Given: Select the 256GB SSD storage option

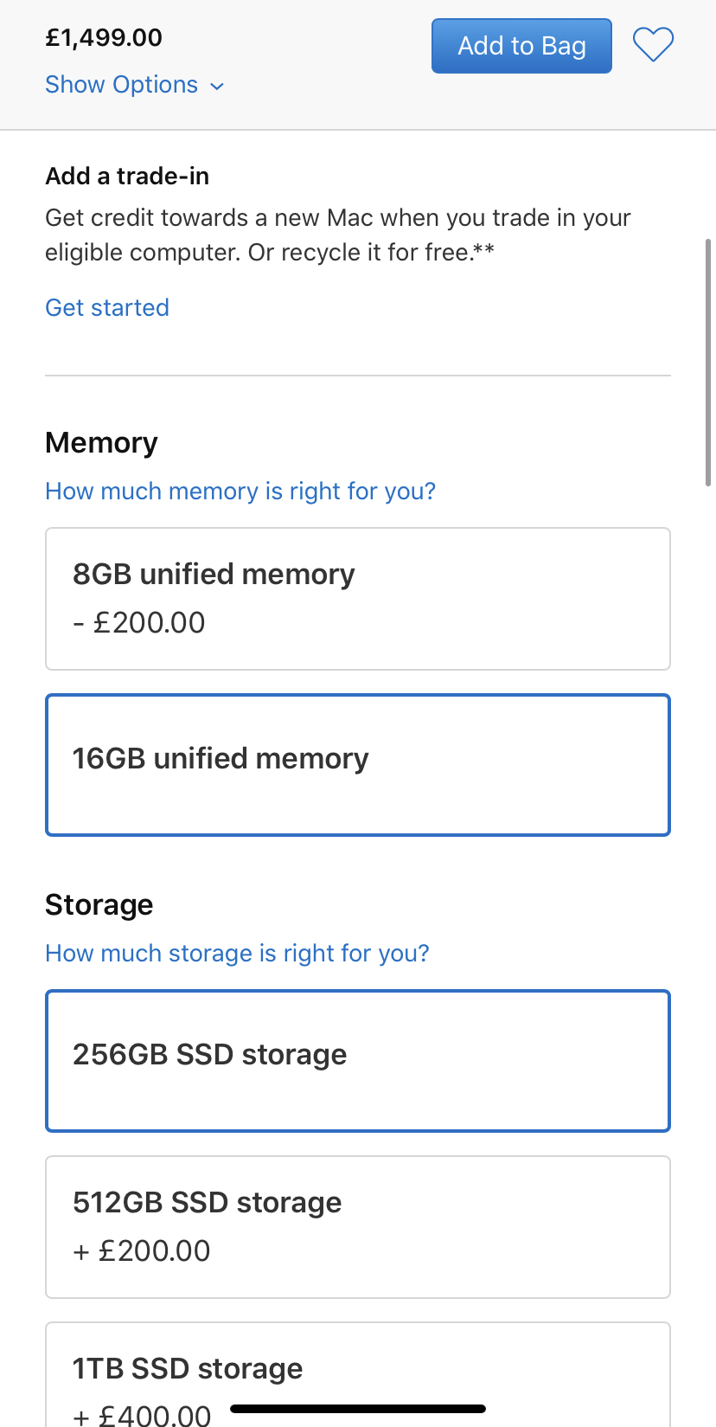Looking at the screenshot, I should point(358,1061).
